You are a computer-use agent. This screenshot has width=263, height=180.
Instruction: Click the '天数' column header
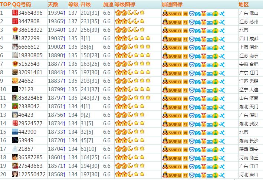pyautogui.click(x=53, y=4)
